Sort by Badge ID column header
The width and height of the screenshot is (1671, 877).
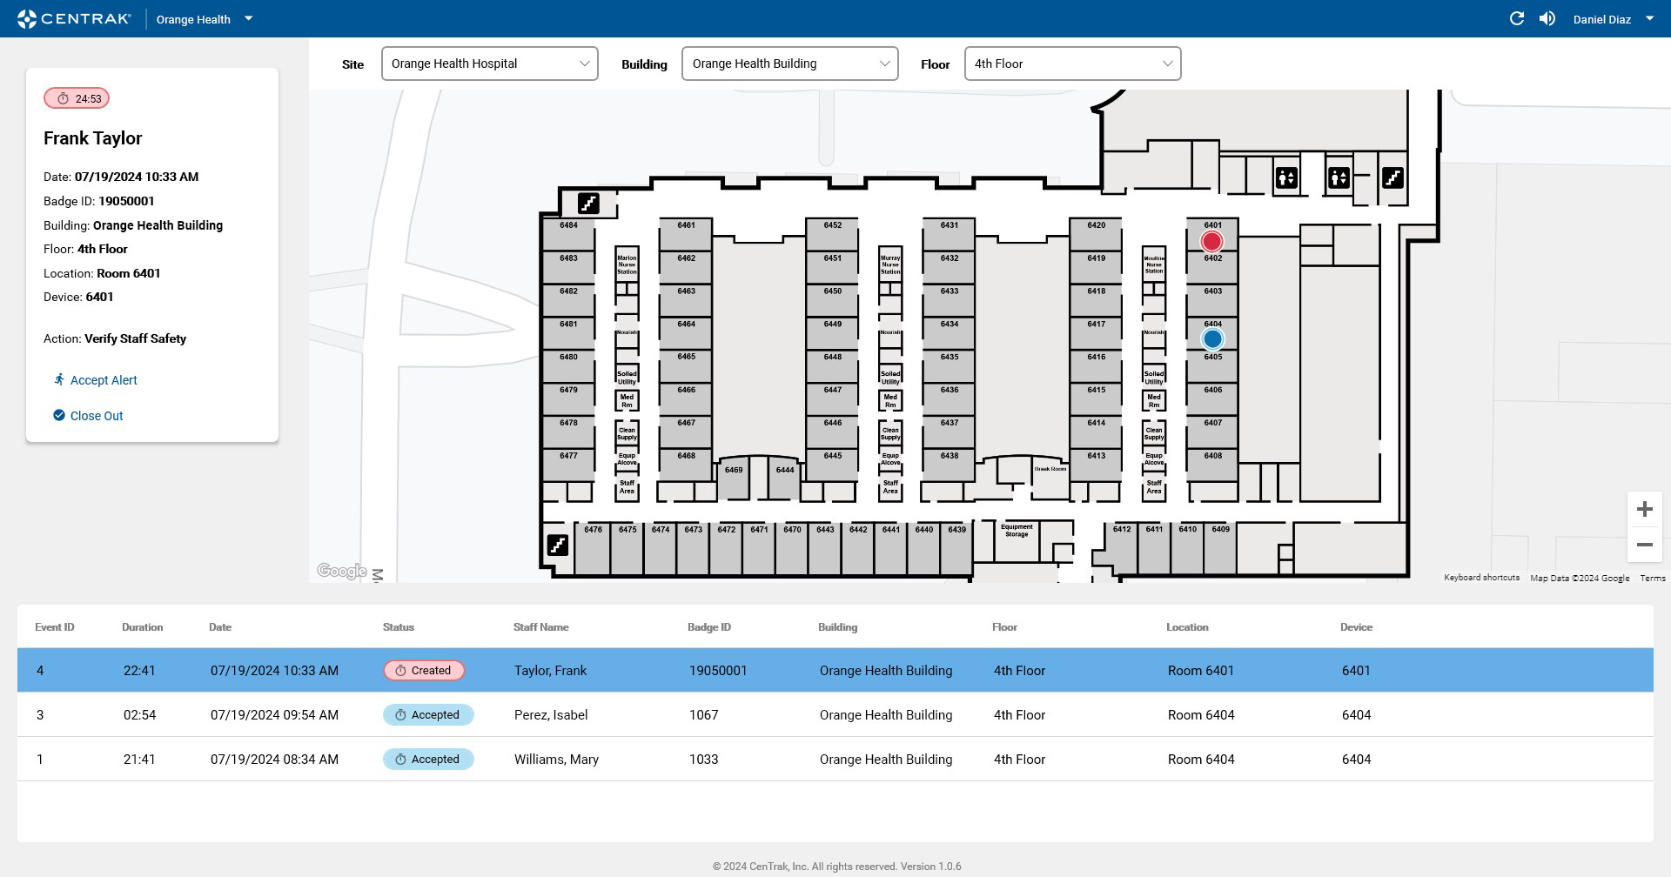point(709,627)
